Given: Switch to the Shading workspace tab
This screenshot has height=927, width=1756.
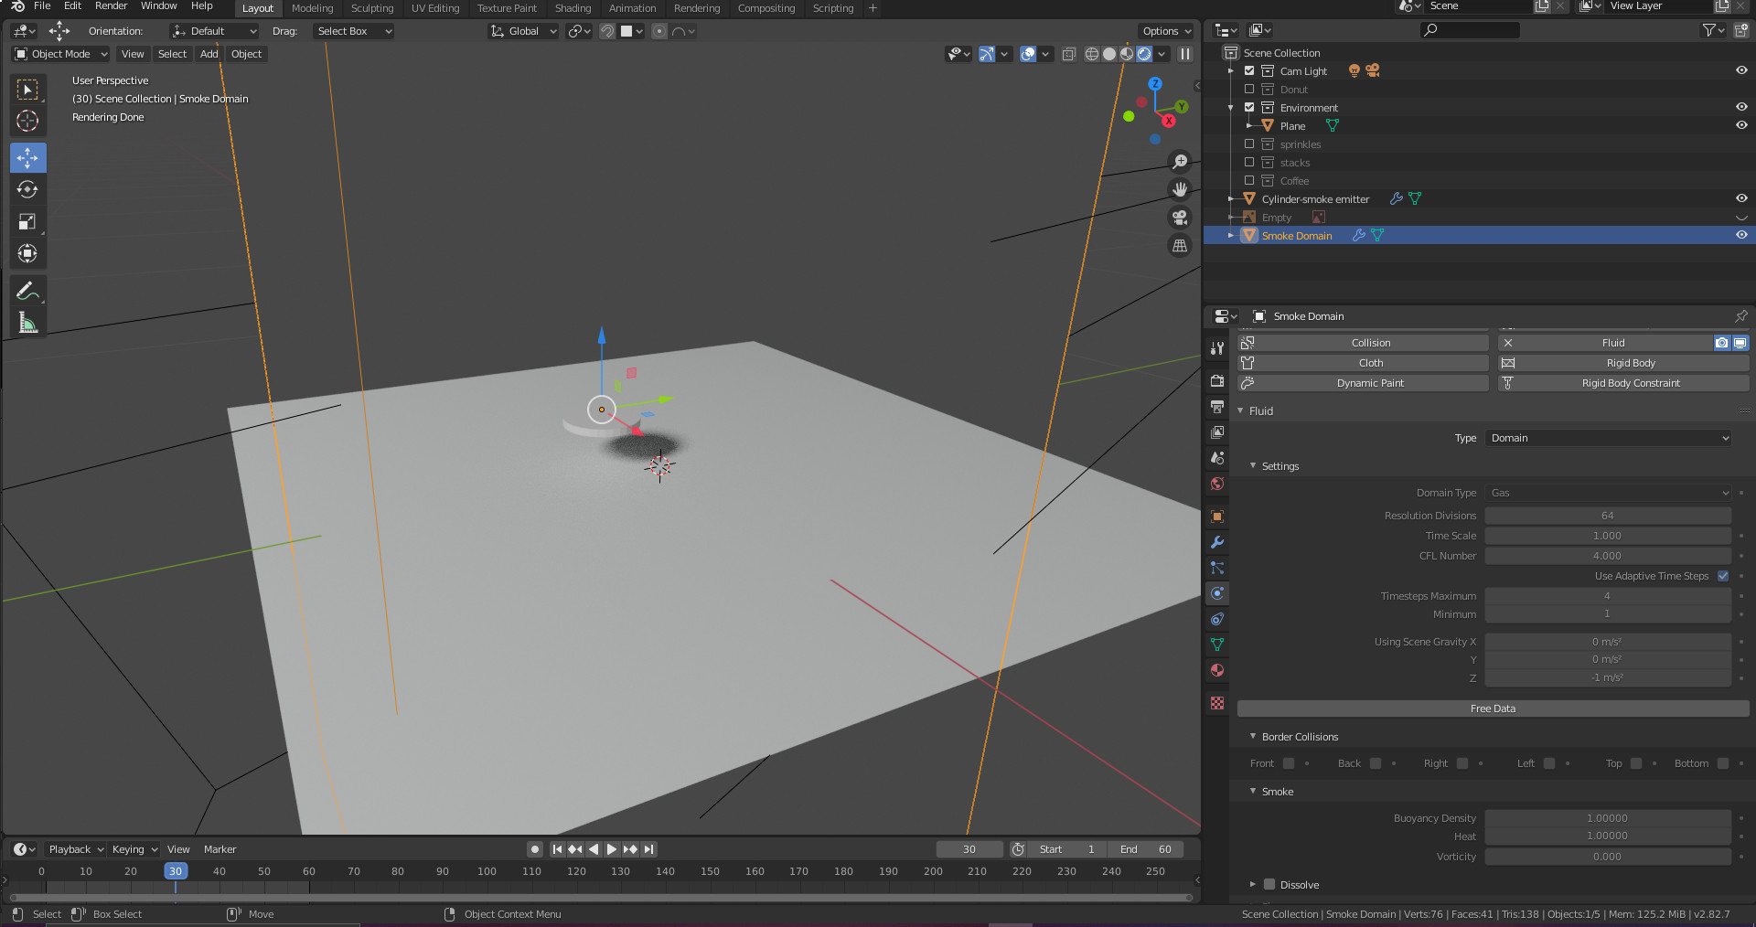Looking at the screenshot, I should (573, 8).
